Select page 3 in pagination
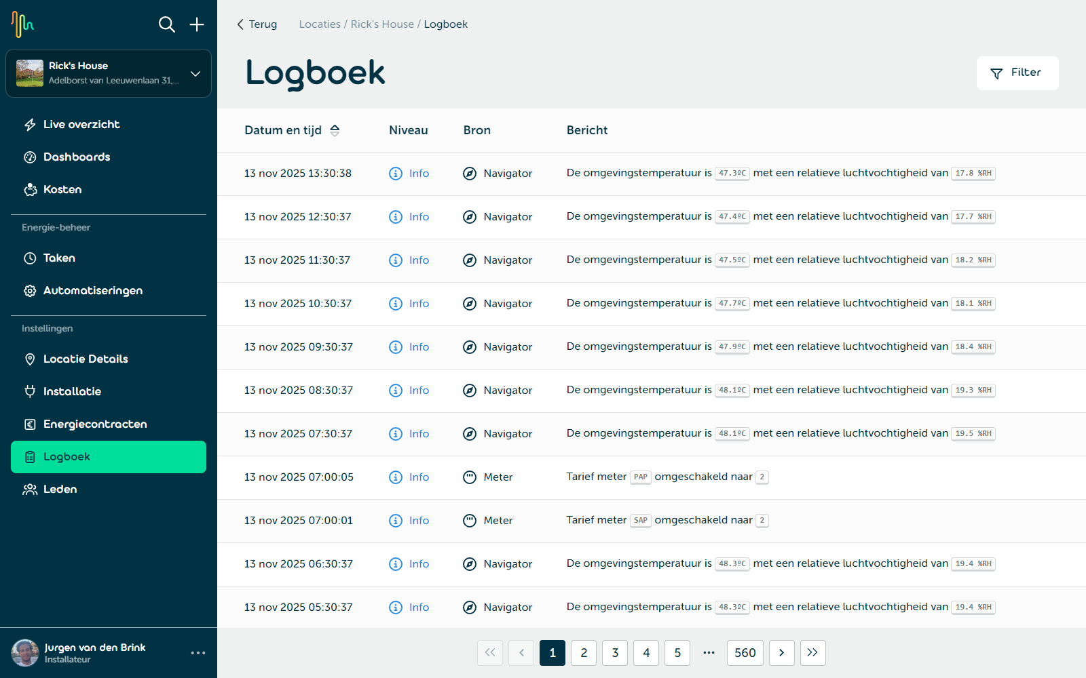This screenshot has width=1086, height=678. pyautogui.click(x=615, y=653)
